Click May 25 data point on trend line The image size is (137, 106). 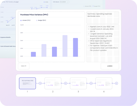click(8, 22)
